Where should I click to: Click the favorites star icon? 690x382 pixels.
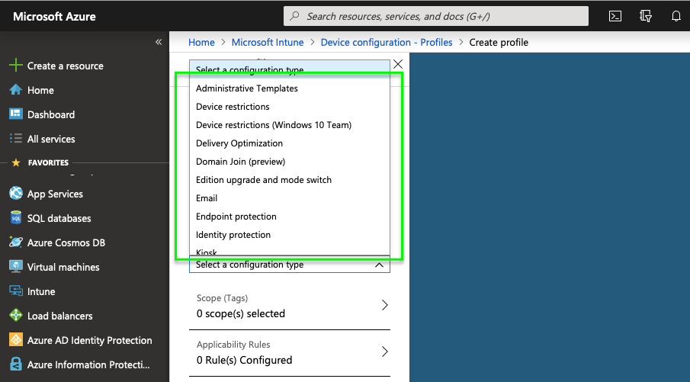(16, 163)
